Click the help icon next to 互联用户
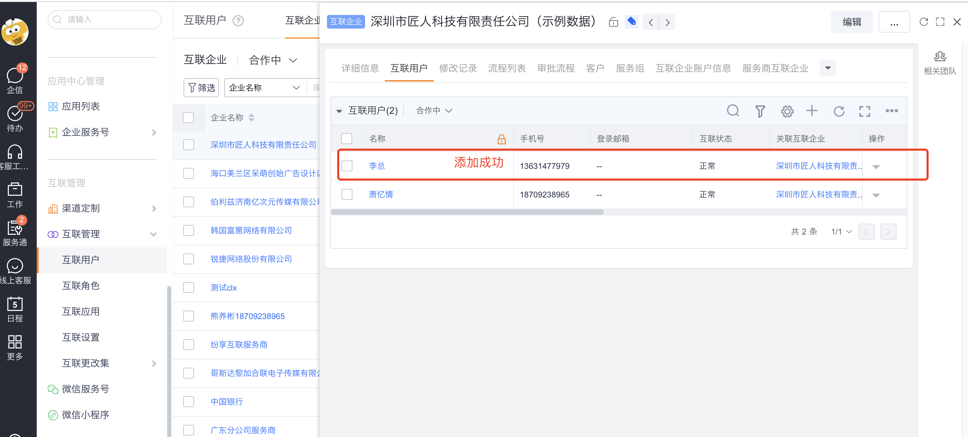The width and height of the screenshot is (968, 437). coord(238,21)
